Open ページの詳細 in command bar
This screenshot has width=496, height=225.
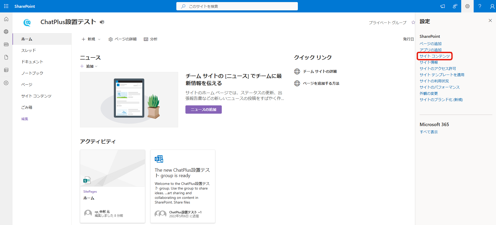pos(123,39)
